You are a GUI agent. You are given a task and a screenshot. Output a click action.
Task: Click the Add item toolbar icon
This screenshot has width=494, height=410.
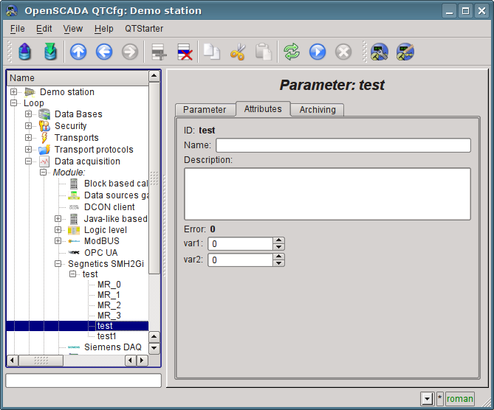point(157,52)
